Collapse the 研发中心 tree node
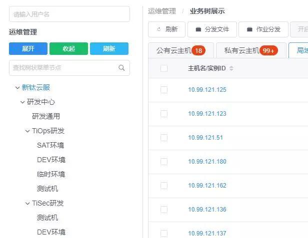This screenshot has width=308, height=238. 22,102
